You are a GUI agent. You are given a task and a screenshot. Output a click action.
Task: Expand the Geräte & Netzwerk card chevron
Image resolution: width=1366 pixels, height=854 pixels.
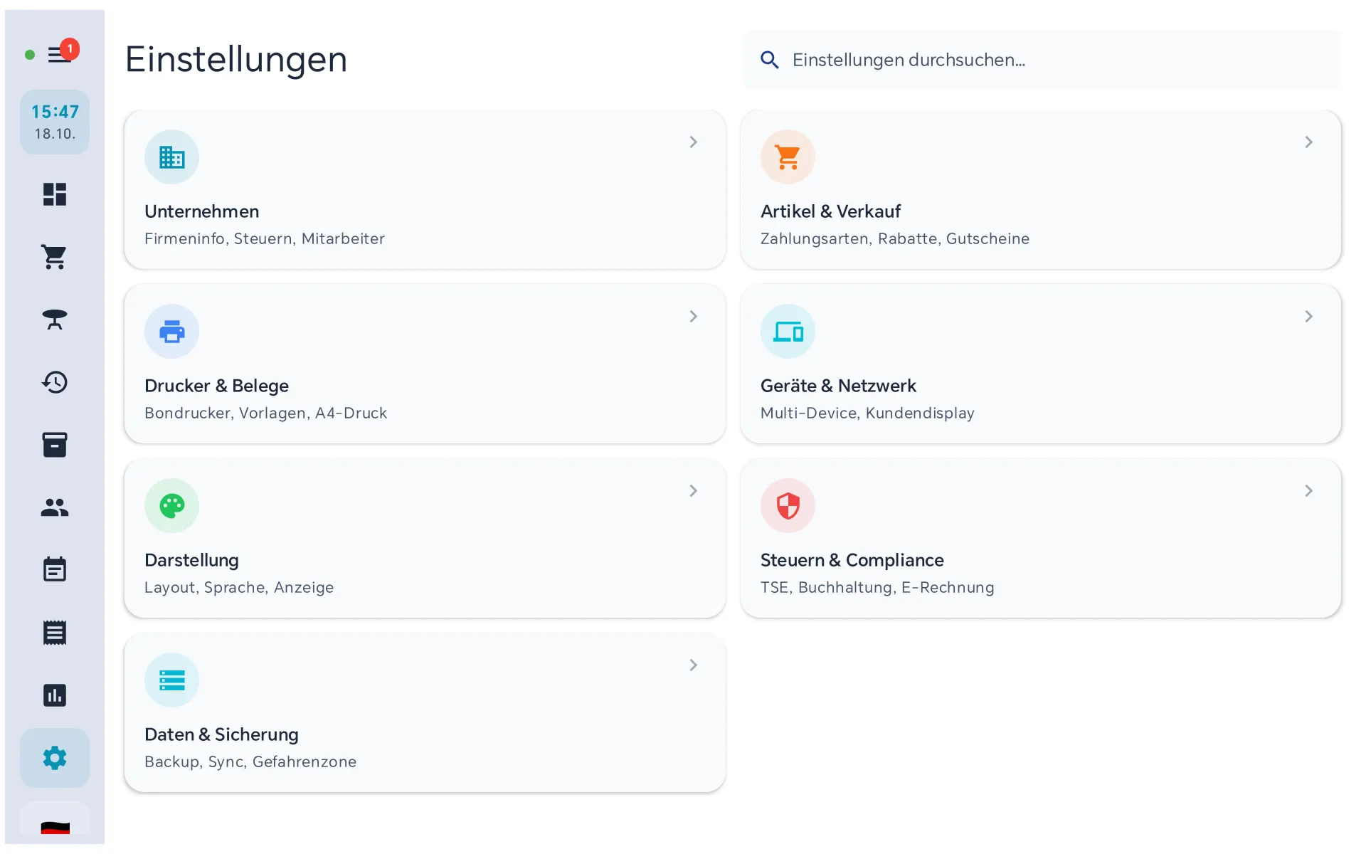pos(1309,317)
